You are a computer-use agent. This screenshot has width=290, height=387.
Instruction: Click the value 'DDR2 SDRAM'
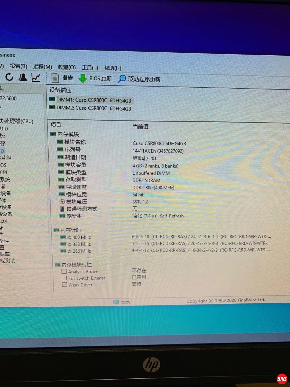pyautogui.click(x=146, y=180)
